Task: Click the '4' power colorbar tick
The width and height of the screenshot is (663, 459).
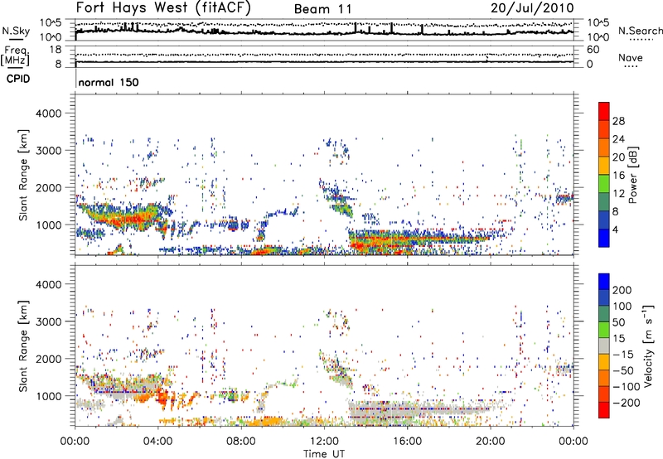Action: click(615, 229)
